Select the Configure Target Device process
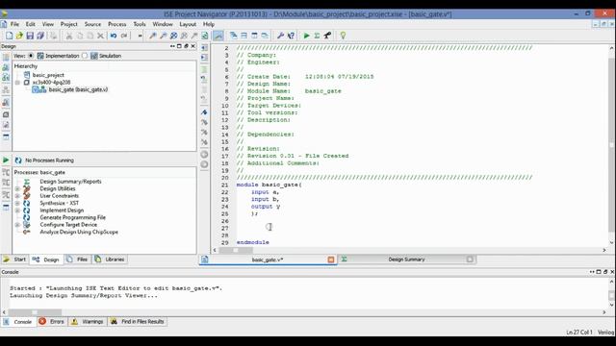Screen dimensions: 616x346 coord(68,225)
